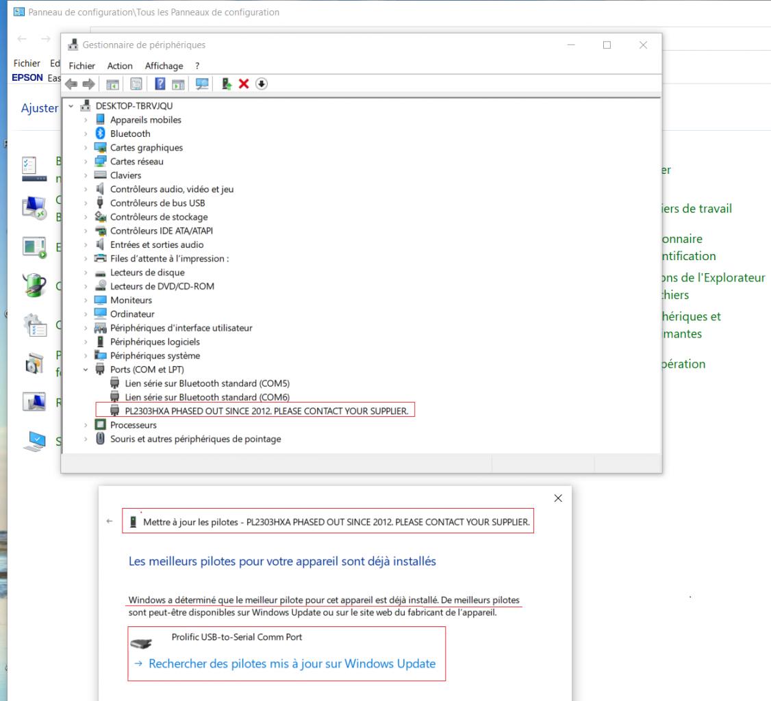Click the Contrôleurs de bus USB plug icon
The height and width of the screenshot is (701, 771).
point(100,203)
